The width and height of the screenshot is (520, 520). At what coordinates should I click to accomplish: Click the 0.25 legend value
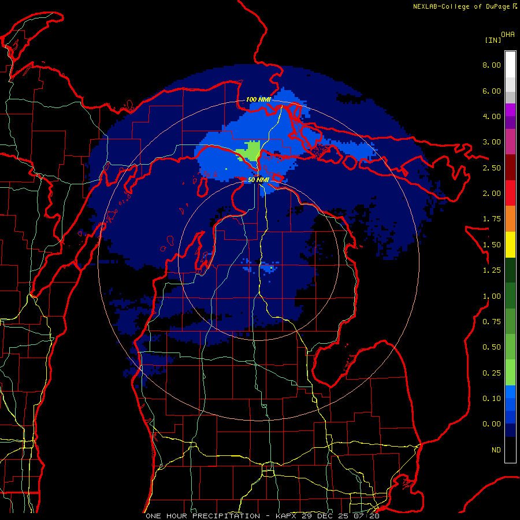pos(492,373)
